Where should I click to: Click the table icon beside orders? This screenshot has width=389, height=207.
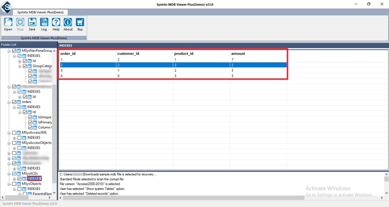tap(19, 102)
